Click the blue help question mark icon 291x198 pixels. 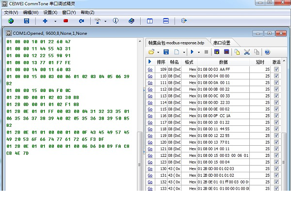(267, 52)
